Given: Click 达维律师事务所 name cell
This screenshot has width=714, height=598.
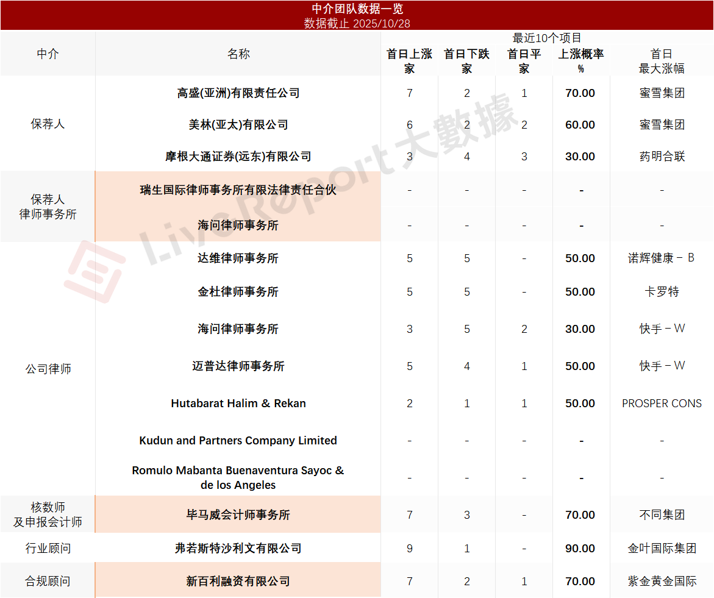Looking at the screenshot, I should pyautogui.click(x=238, y=258).
